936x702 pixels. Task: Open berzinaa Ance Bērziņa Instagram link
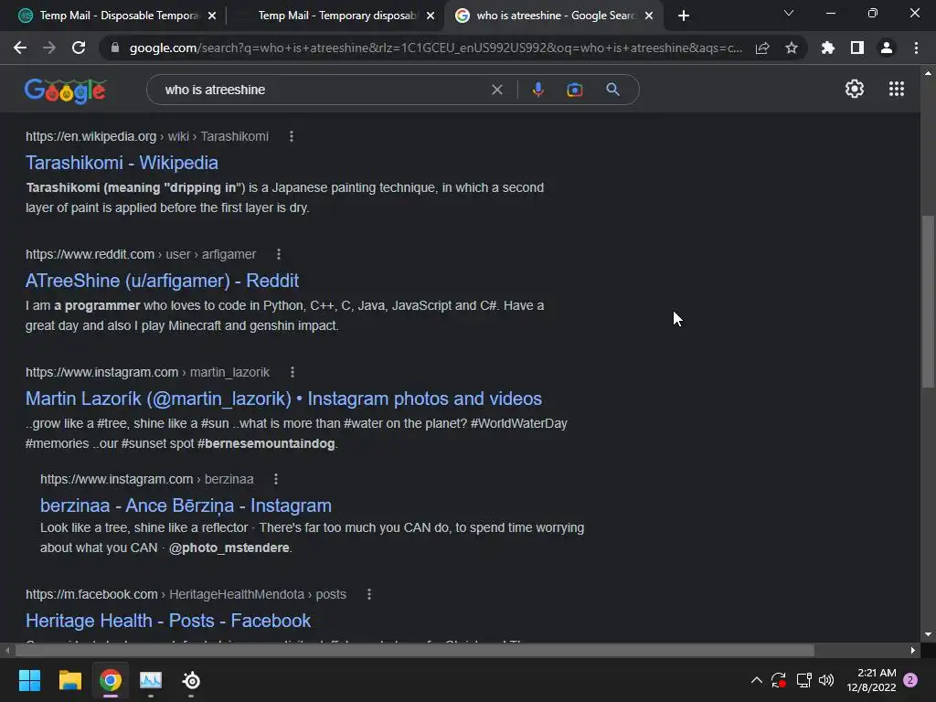pos(186,505)
